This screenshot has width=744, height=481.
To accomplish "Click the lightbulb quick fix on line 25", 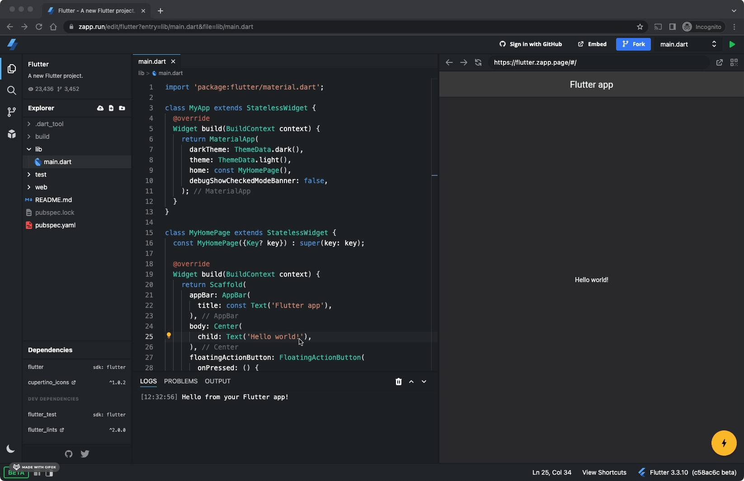I will coord(169,336).
